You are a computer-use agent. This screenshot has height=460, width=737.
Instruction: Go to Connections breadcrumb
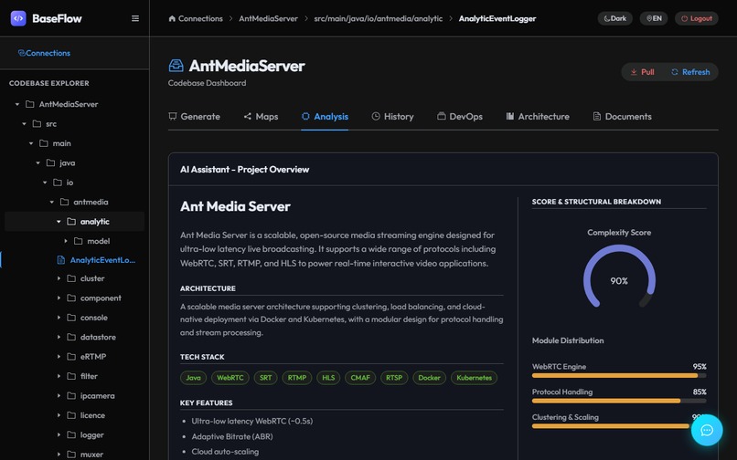pos(196,19)
